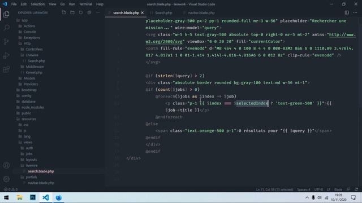This screenshot has height=203, width=362.
Task: Open the Go menu
Action: tap(62, 4)
